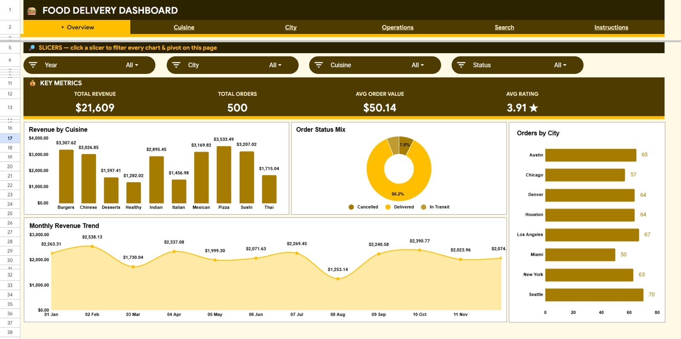681x339 pixels.
Task: Select row 1 header
Action: coord(10,10)
